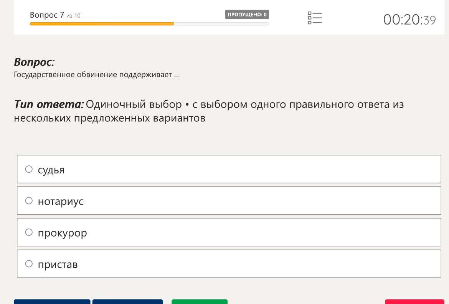Select the 'прокурор' radio button

pos(29,232)
